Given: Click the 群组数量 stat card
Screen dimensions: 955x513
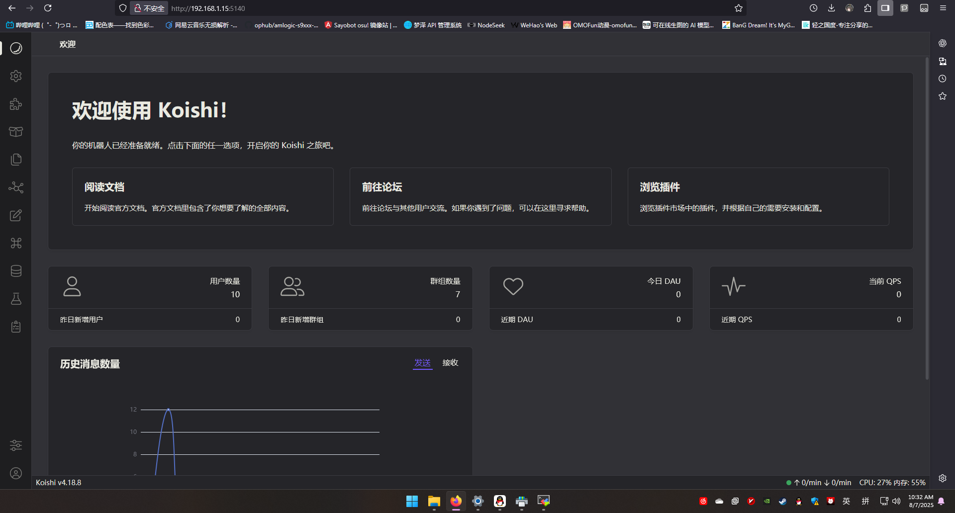Looking at the screenshot, I should (371, 298).
